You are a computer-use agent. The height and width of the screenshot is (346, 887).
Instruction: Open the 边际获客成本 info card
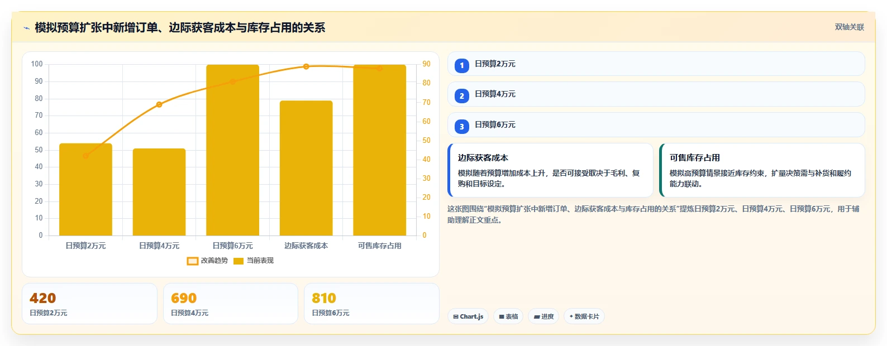click(x=550, y=170)
